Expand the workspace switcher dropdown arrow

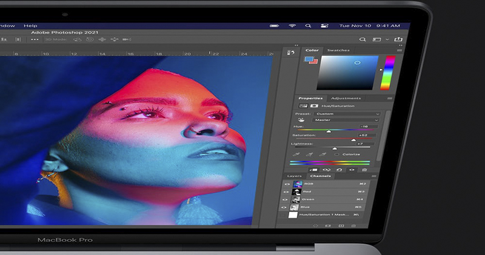(387, 39)
